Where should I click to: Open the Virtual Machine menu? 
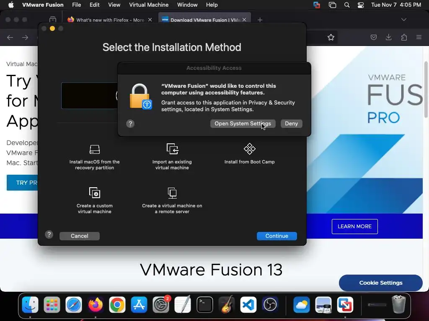pos(149,5)
